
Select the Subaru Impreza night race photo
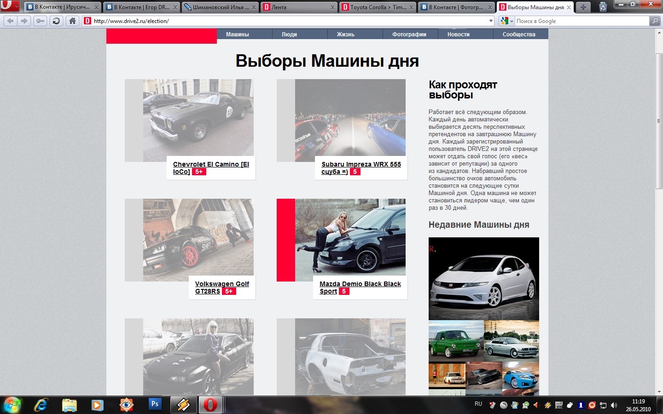coord(350,121)
